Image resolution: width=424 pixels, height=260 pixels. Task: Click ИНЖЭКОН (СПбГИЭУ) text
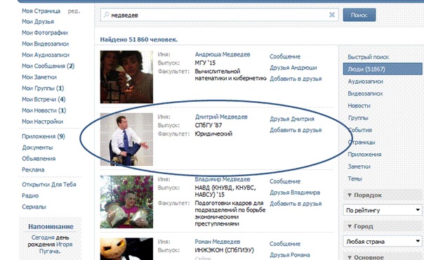pos(224,250)
